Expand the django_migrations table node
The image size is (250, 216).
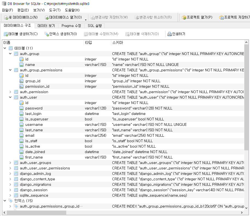click(10, 184)
